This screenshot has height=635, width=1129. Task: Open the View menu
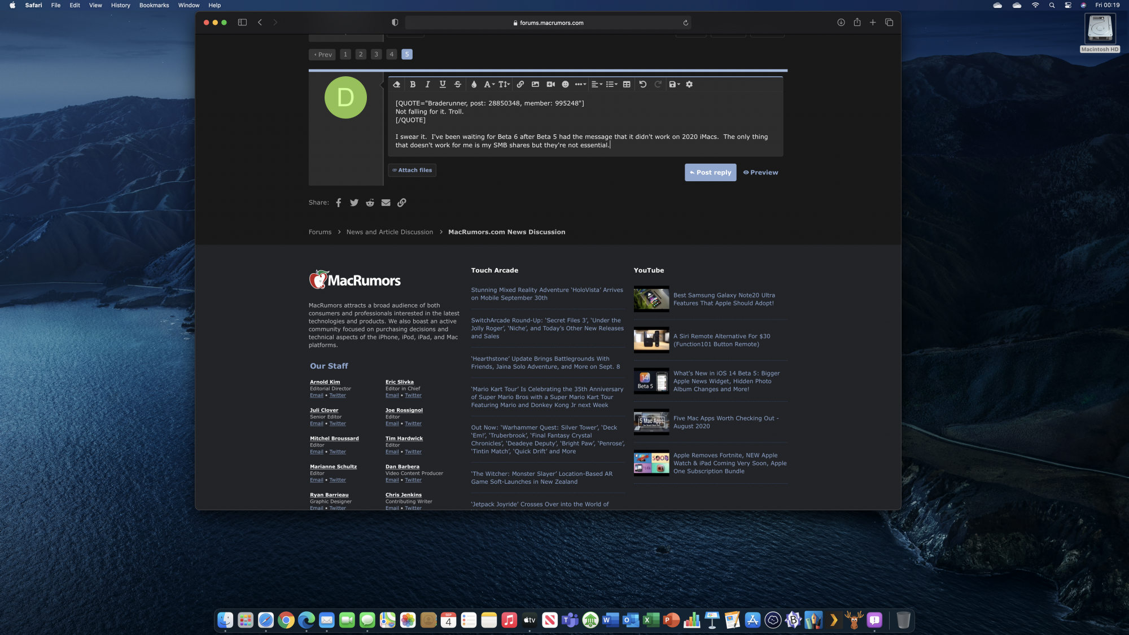pos(95,5)
